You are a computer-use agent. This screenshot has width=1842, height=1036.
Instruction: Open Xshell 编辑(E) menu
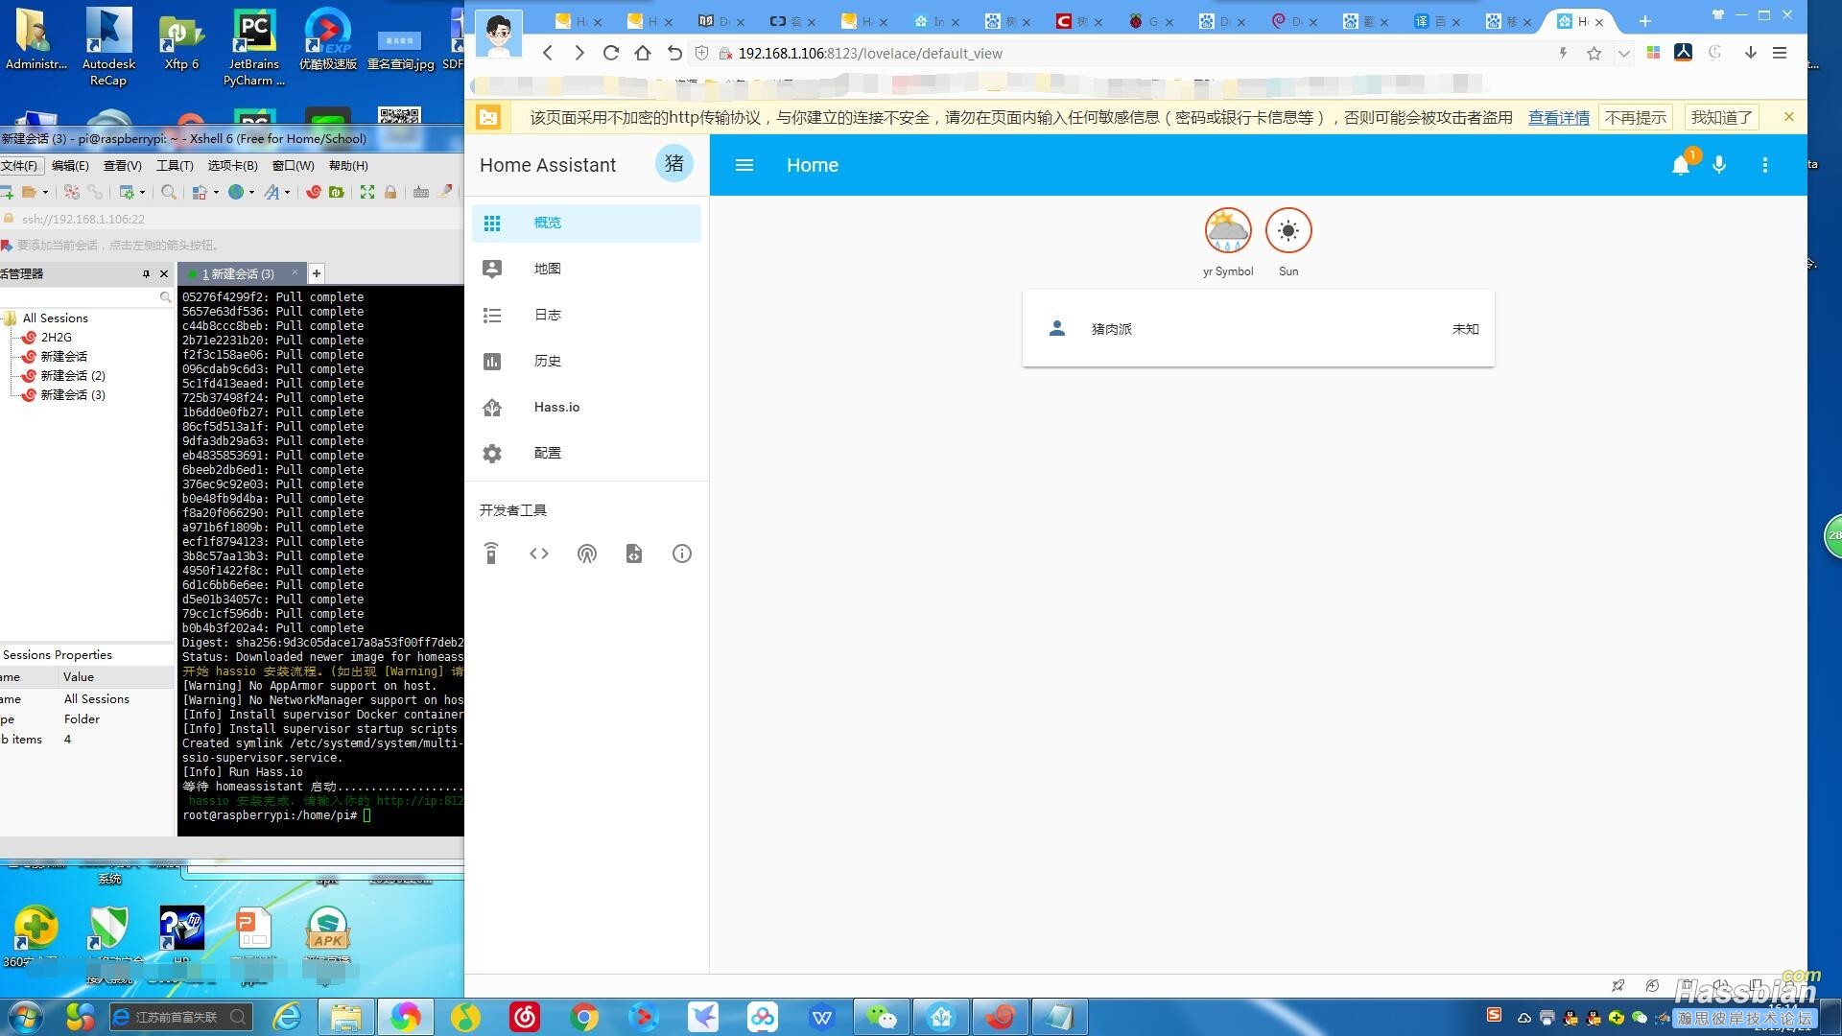coord(70,166)
